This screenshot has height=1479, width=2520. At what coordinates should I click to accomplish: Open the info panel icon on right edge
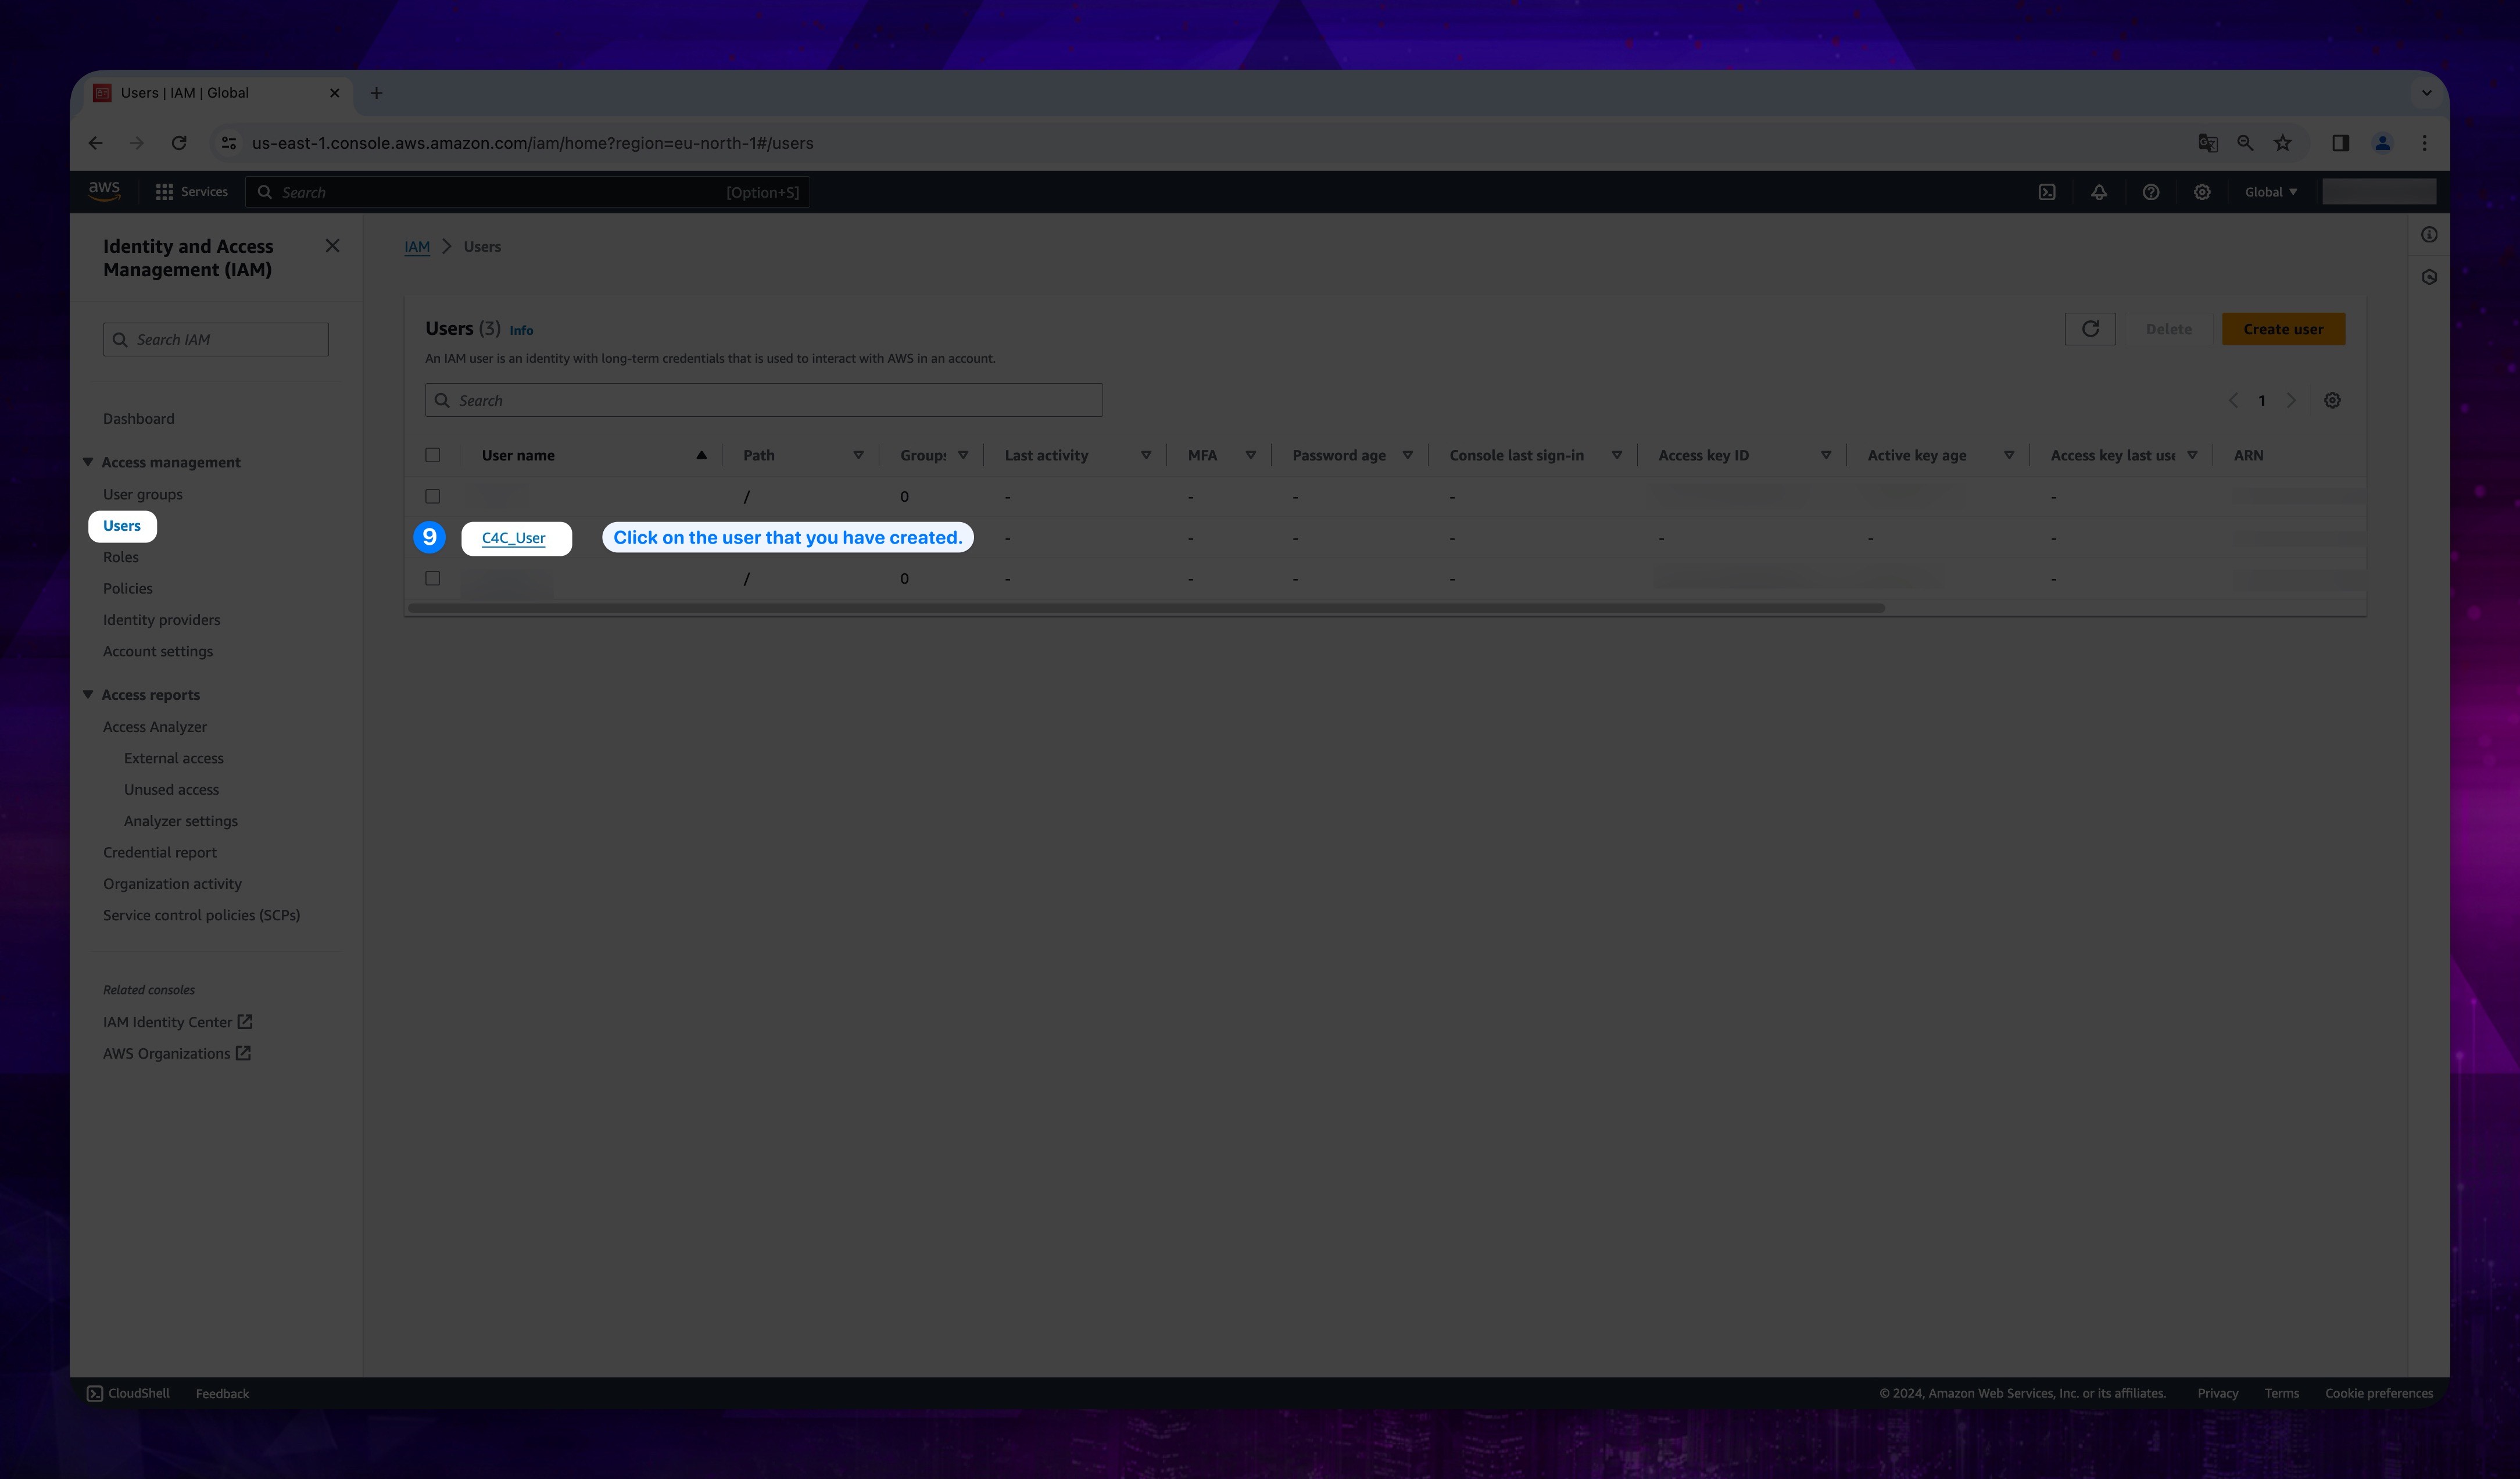pyautogui.click(x=2429, y=235)
